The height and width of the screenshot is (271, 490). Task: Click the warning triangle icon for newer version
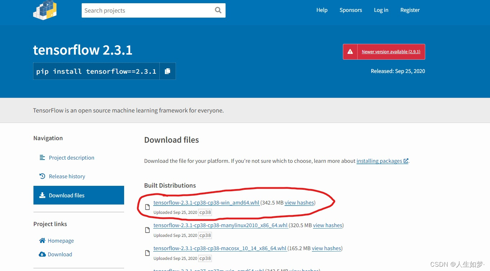click(x=350, y=52)
